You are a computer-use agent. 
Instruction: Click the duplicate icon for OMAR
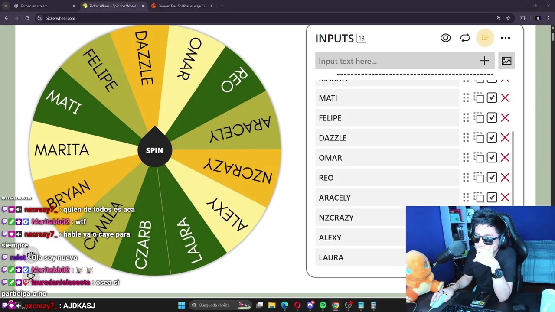pyautogui.click(x=479, y=158)
